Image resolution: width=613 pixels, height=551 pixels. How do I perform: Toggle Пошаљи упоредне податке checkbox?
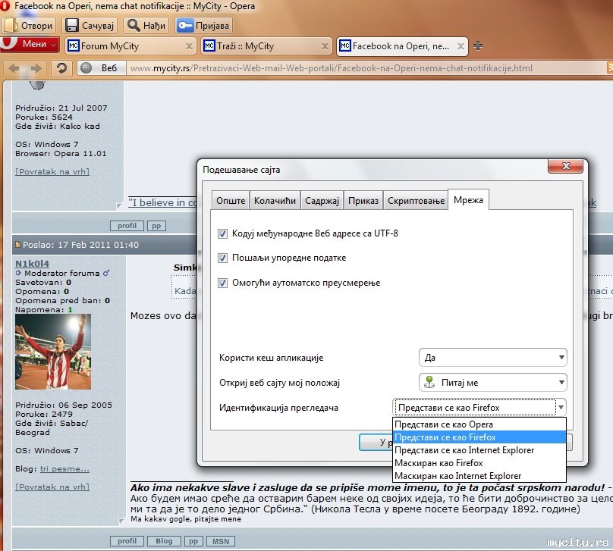coord(222,258)
